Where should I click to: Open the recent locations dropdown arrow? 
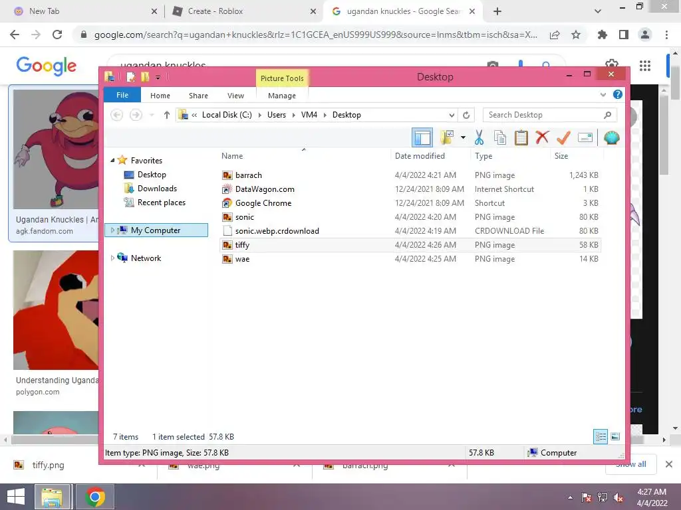[x=151, y=115]
